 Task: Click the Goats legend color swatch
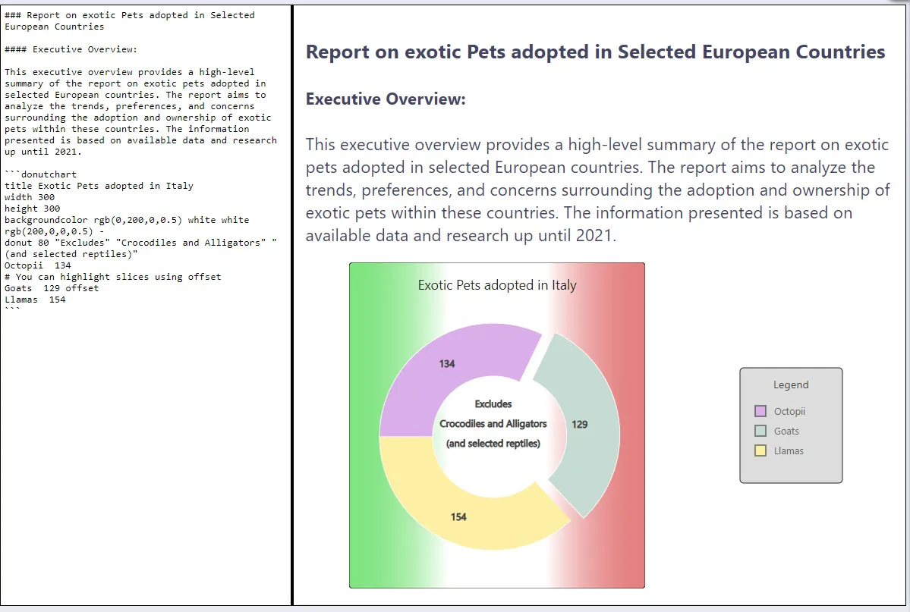760,431
